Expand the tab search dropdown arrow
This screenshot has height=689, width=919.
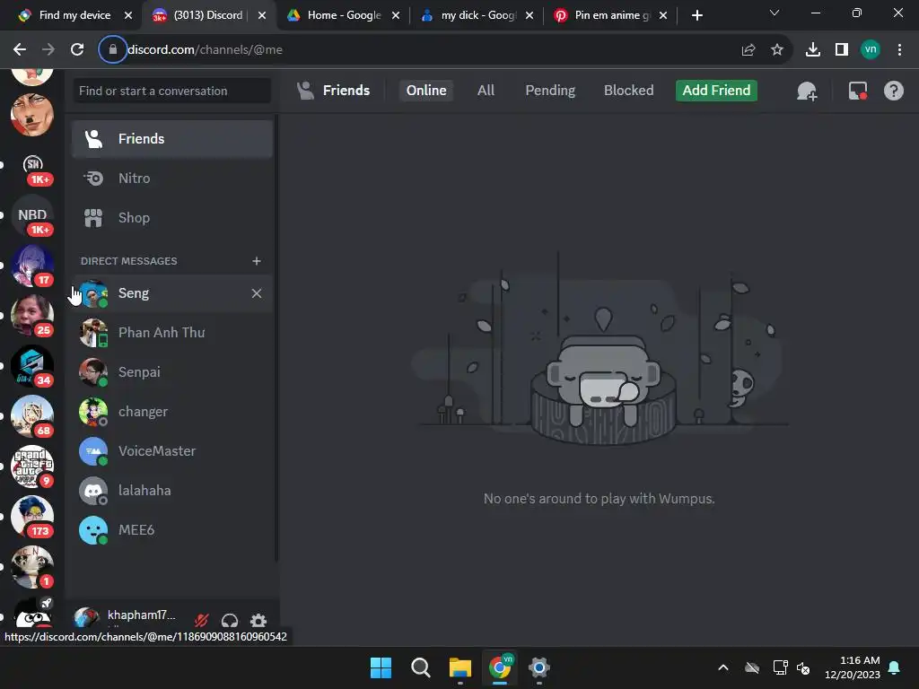775,13
